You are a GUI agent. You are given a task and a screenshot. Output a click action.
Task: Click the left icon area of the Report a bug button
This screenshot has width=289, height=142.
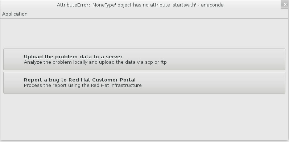(x=14, y=83)
